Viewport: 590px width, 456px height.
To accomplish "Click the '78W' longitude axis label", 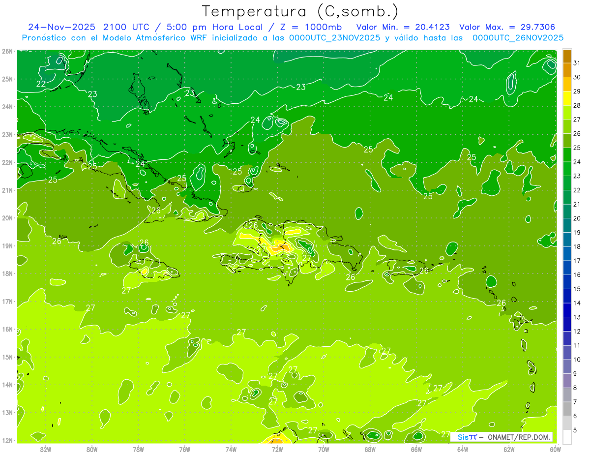I will 138,449.
